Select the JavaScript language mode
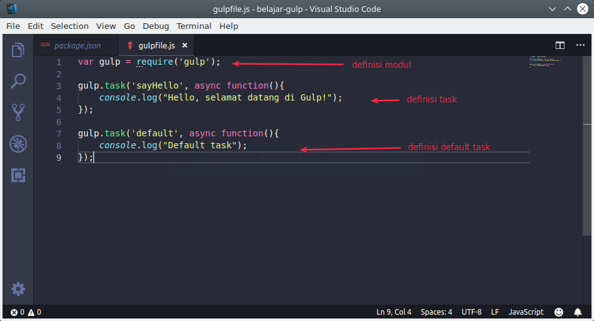 [526, 312]
